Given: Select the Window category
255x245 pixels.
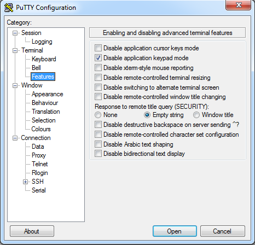Looking at the screenshot, I should [x=32, y=85].
